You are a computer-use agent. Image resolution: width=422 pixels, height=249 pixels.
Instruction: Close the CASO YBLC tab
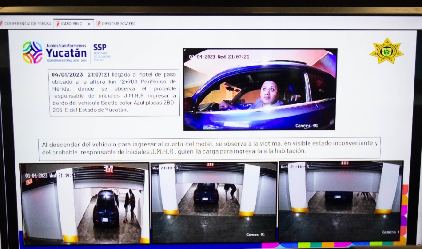pyautogui.click(x=89, y=24)
